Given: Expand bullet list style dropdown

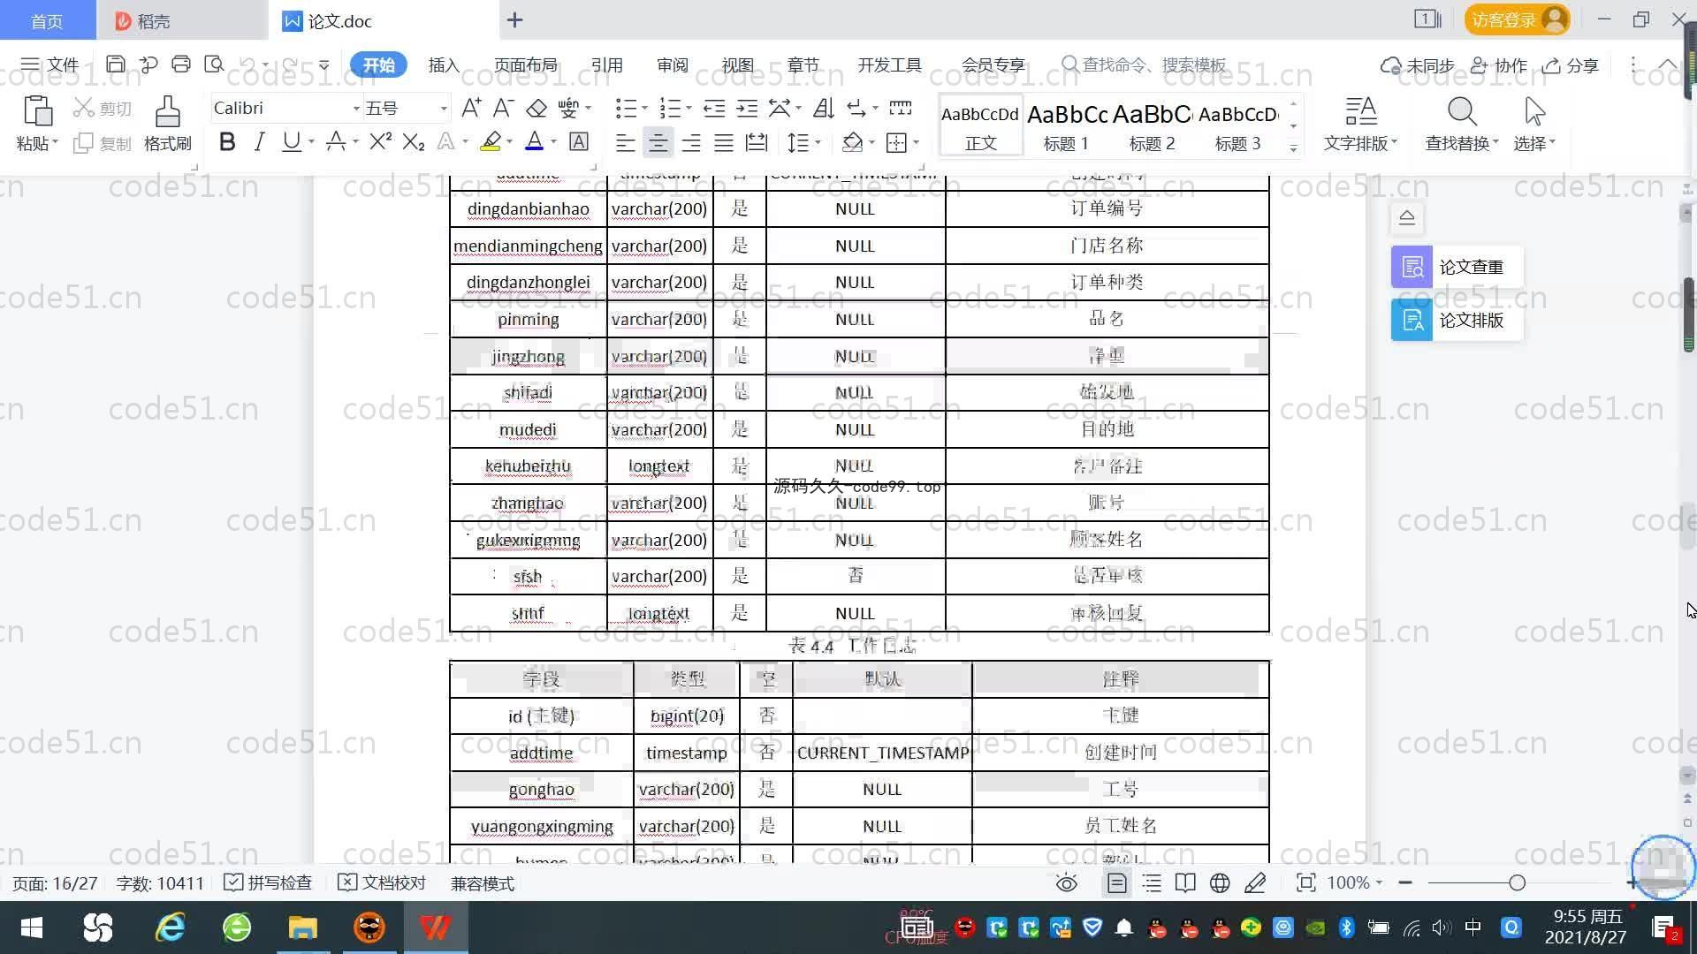Looking at the screenshot, I should [644, 109].
